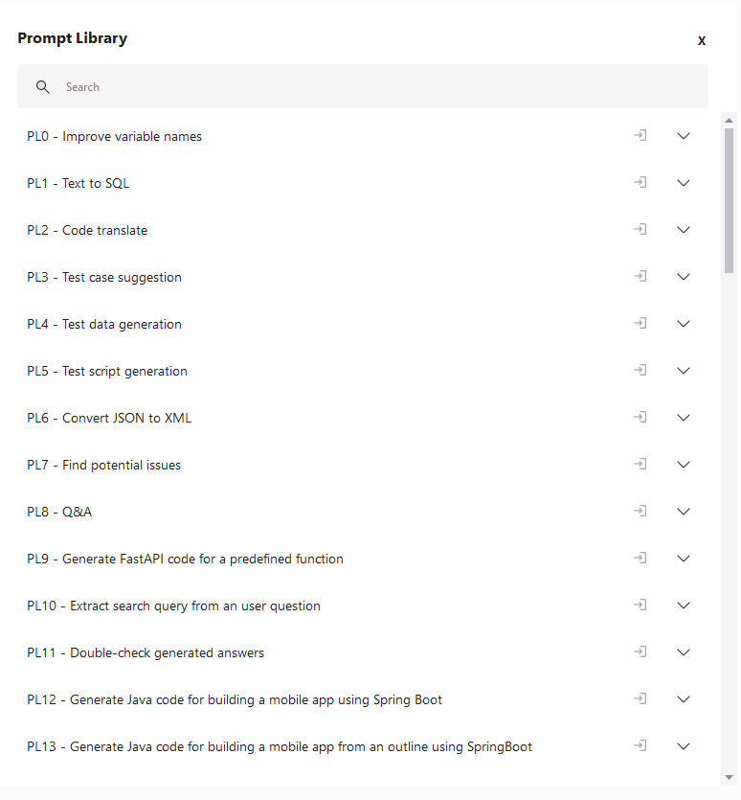
Task: Click insert icon for PL2 Code translate
Action: coord(640,229)
